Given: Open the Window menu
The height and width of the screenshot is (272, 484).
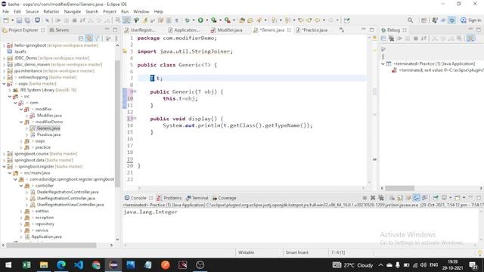Looking at the screenshot, I should 141,11.
